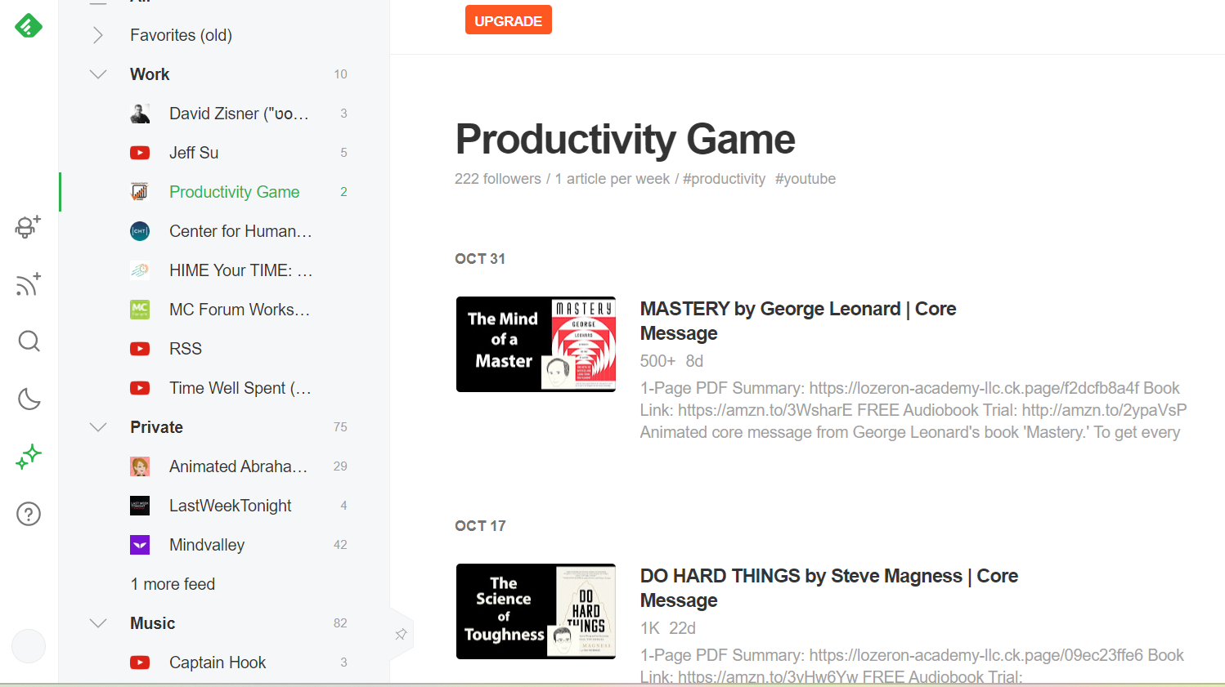This screenshot has width=1225, height=687.
Task: Toggle dark mode with the moon icon
Action: coord(29,399)
